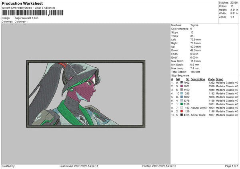Click the 'Description' column header
Screen dimensions: 240x169
[198, 79]
